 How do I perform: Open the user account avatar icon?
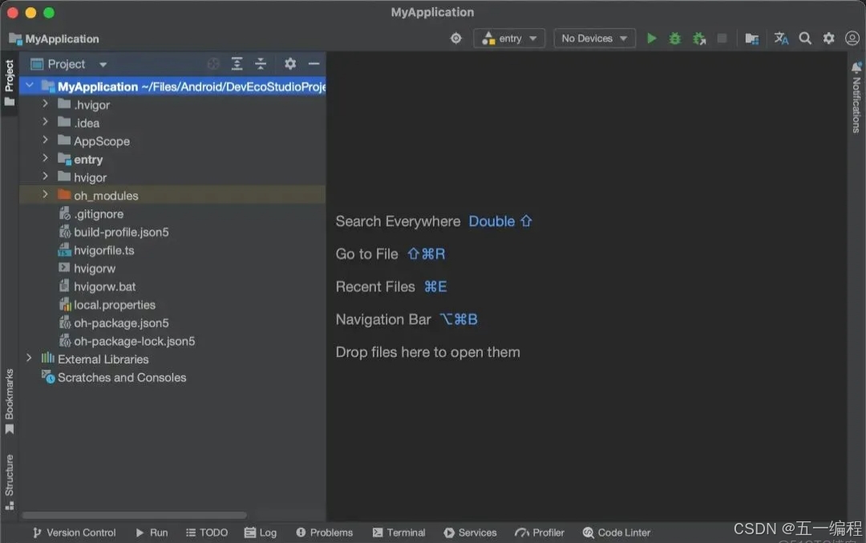tap(852, 38)
